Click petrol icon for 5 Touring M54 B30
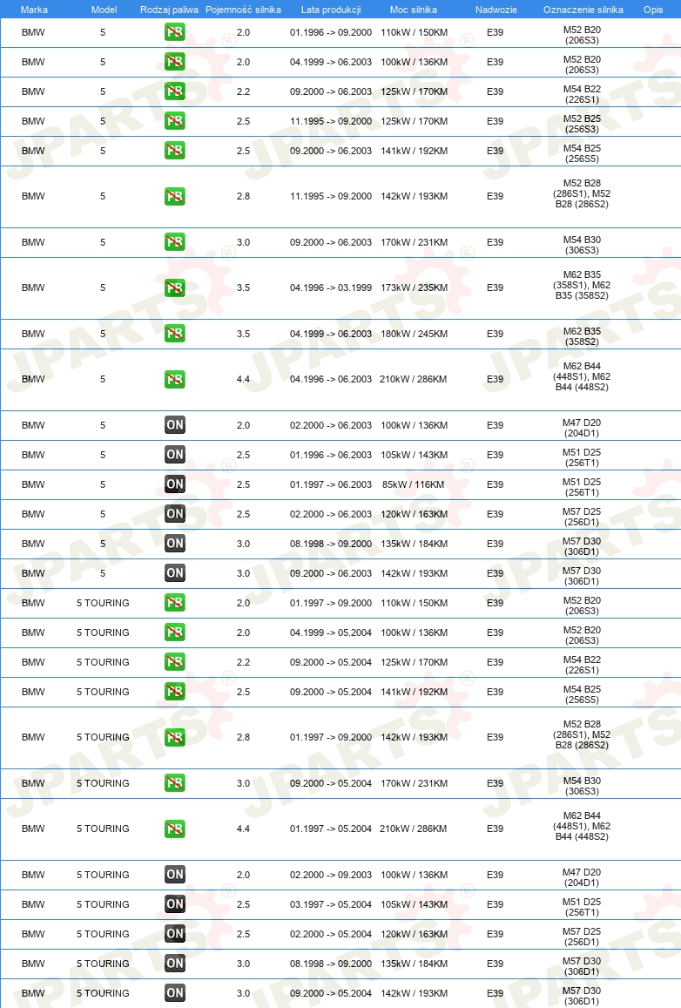Viewport: 681px width, 1008px height. (x=175, y=783)
